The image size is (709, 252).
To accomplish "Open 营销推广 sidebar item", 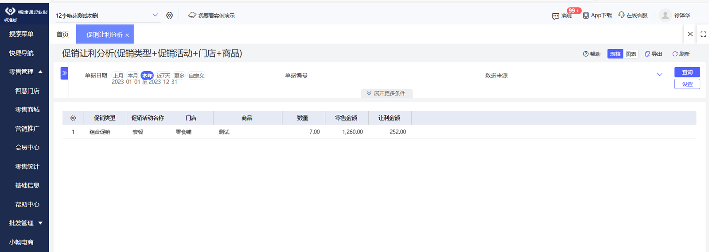I will click(27, 129).
